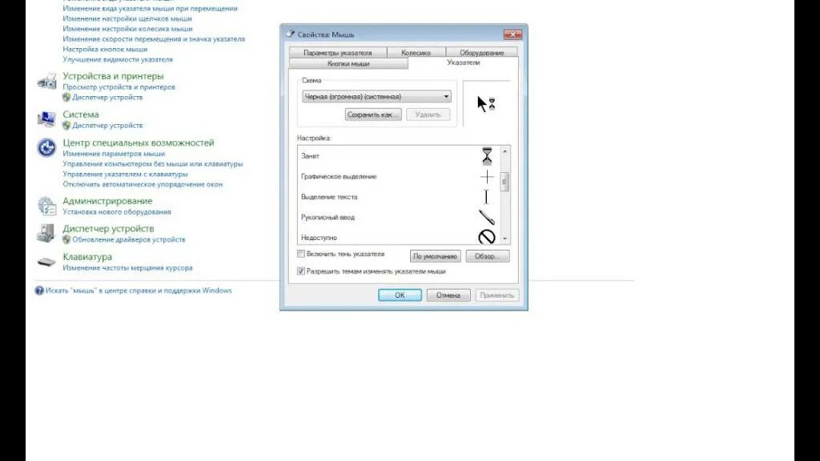Image resolution: width=820 pixels, height=461 pixels.
Task: Open 'Отключить автоматическое упорядочение окон' link
Action: coord(143,185)
